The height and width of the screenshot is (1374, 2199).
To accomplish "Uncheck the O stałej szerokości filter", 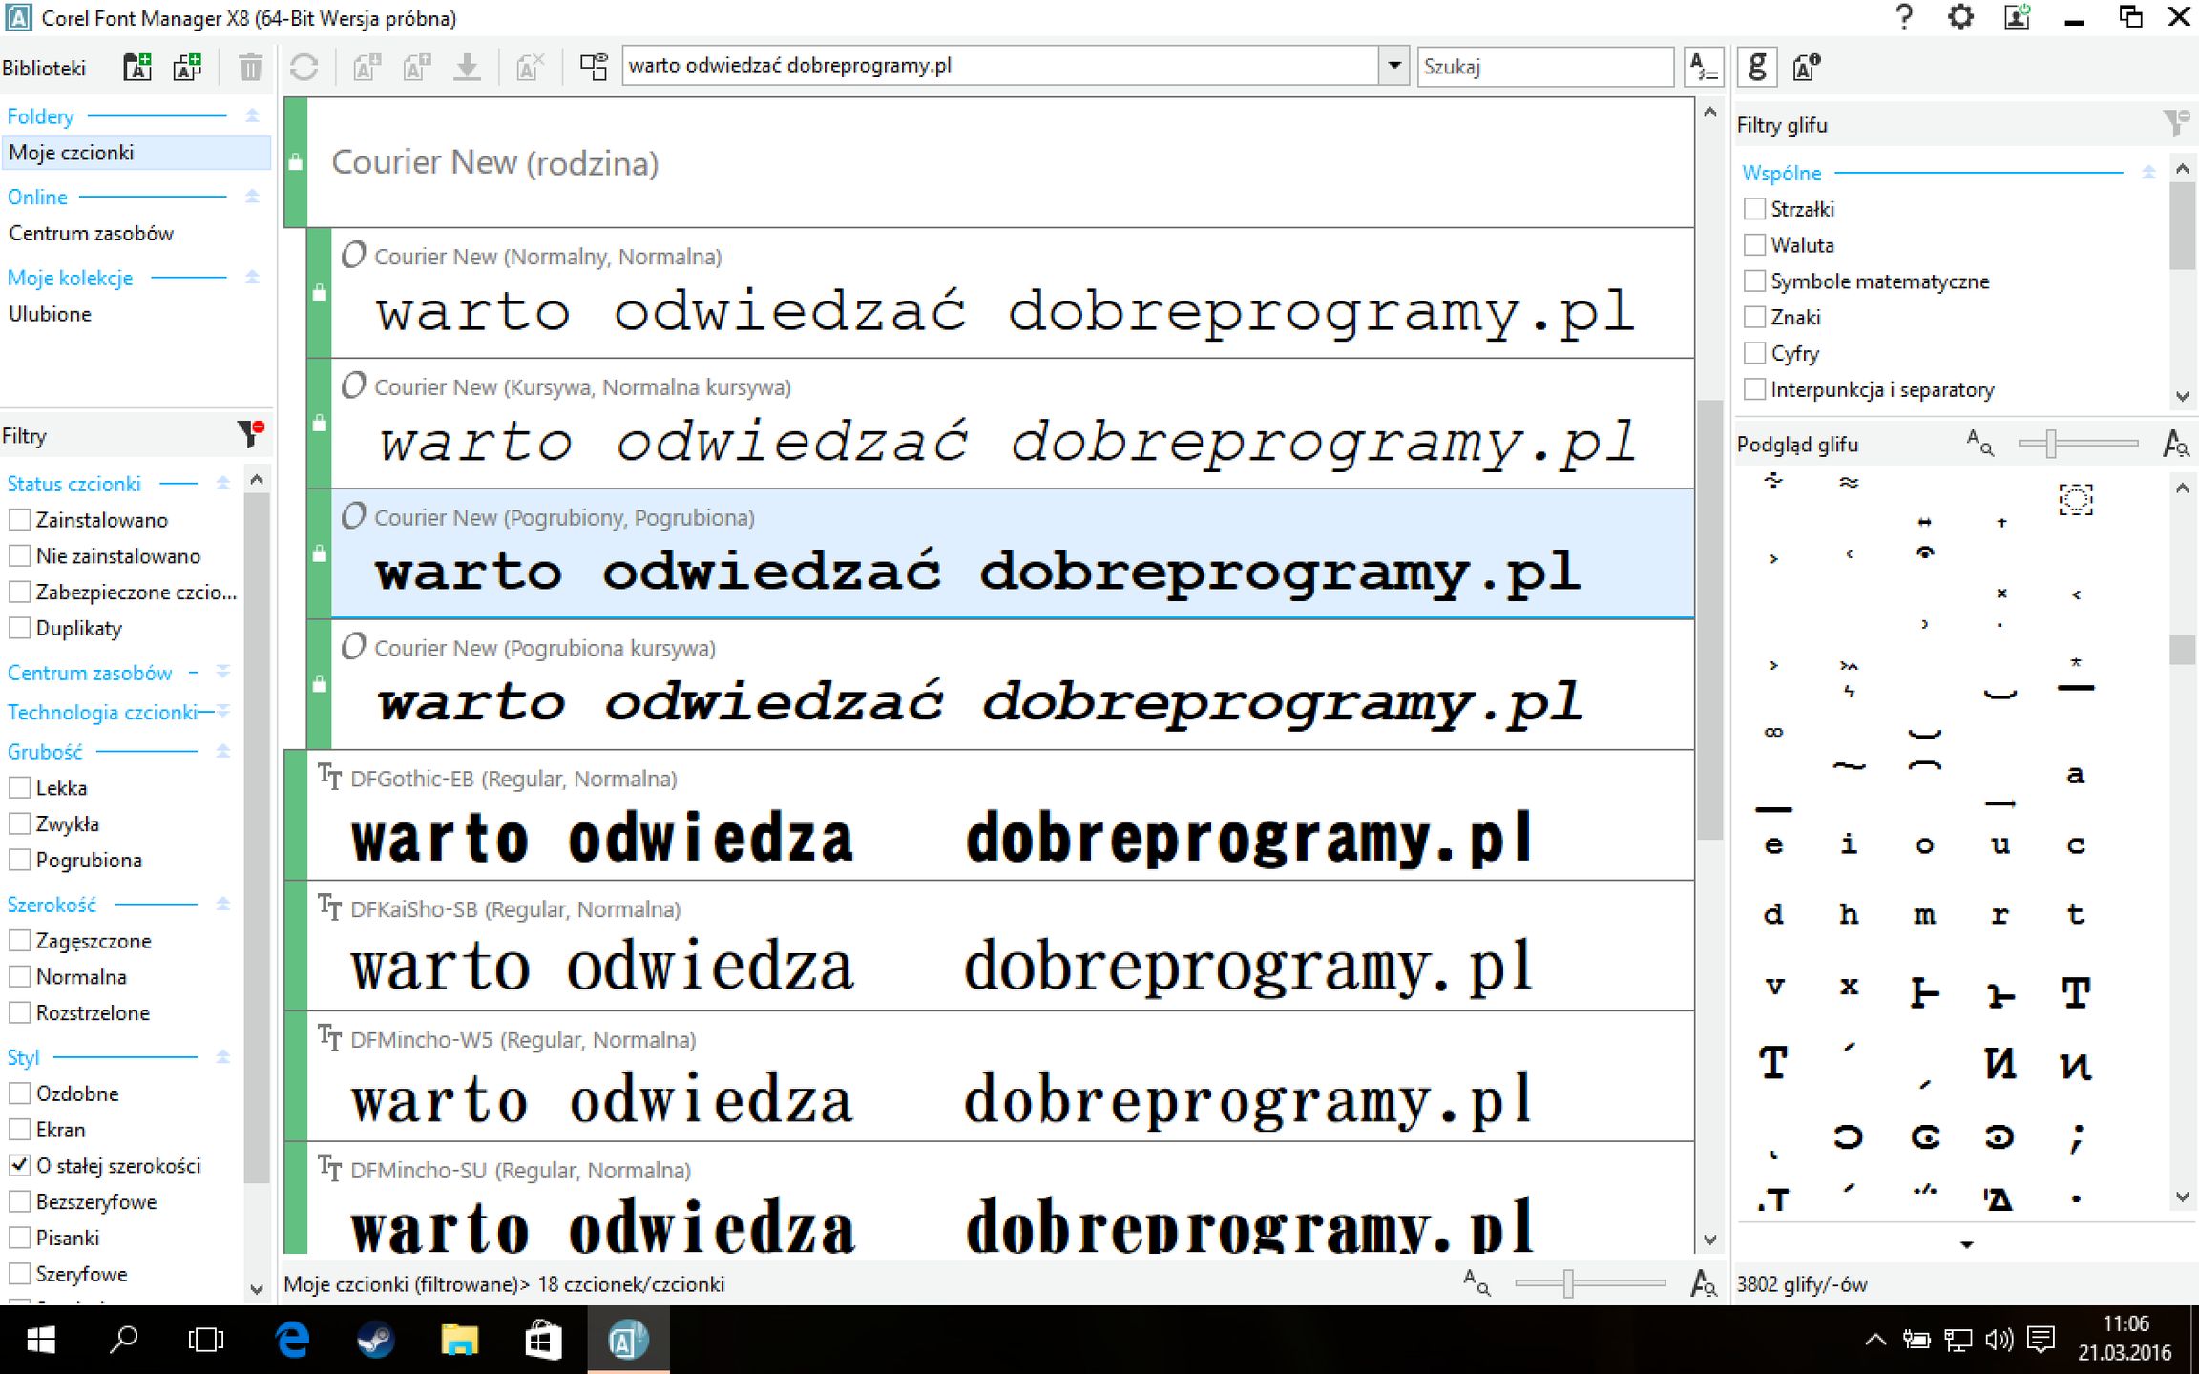I will pos(19,1165).
